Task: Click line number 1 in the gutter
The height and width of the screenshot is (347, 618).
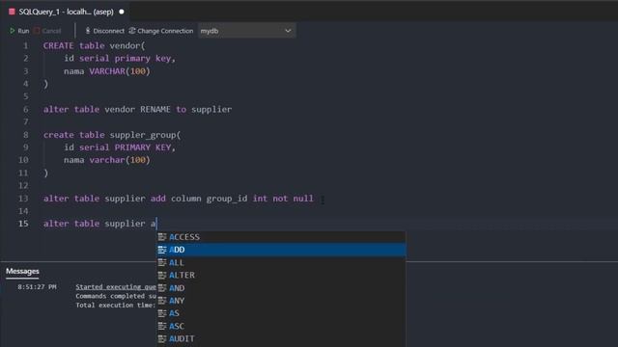Action: point(26,45)
